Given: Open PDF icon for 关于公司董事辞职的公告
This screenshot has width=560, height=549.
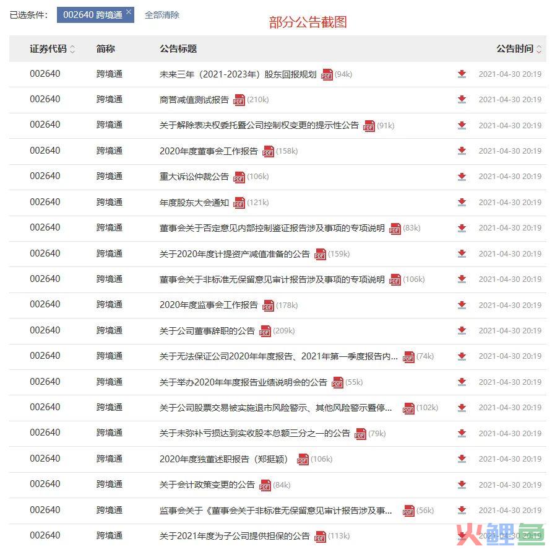Looking at the screenshot, I should 265,331.
